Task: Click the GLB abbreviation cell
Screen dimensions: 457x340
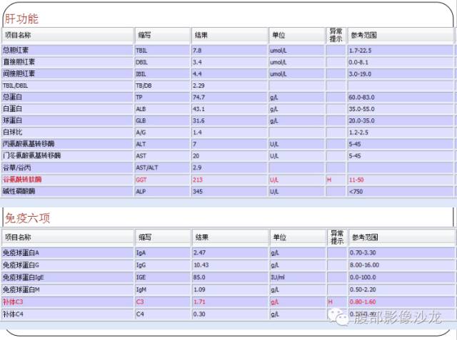Action: point(162,120)
